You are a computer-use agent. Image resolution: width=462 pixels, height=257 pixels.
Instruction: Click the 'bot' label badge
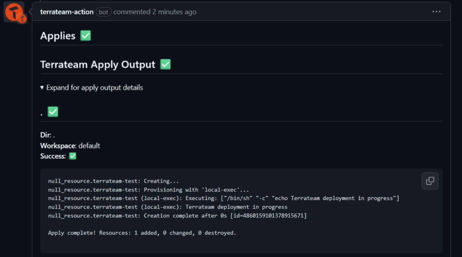(x=103, y=12)
